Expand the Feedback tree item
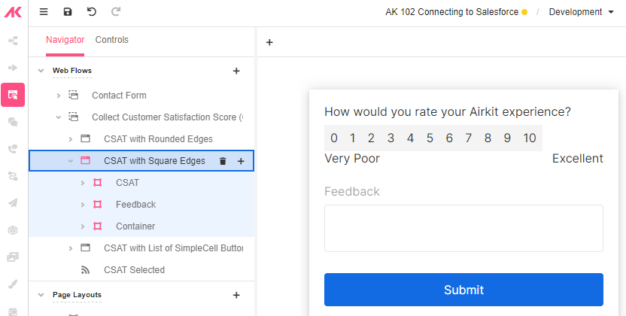This screenshot has width=626, height=316. click(83, 205)
